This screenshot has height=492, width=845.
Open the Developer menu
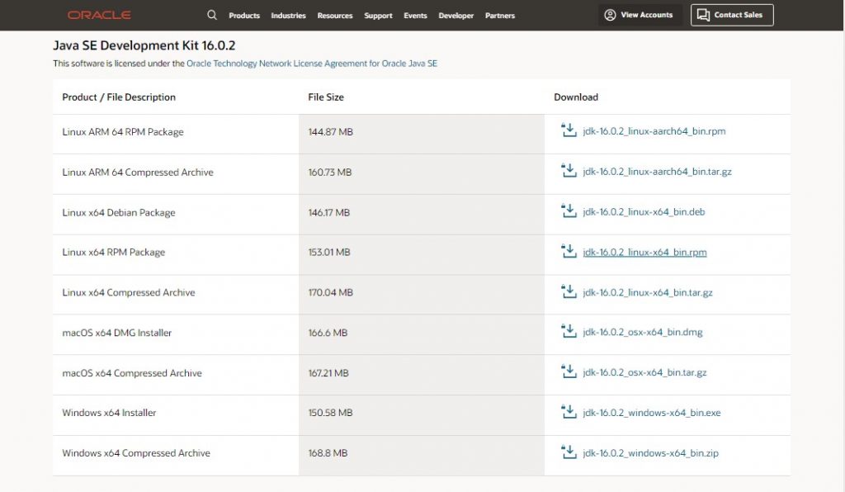click(x=456, y=16)
